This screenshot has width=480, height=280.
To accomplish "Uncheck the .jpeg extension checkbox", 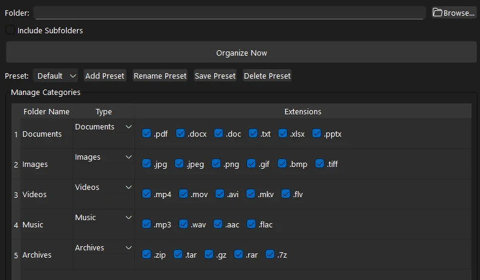I will coord(179,164).
